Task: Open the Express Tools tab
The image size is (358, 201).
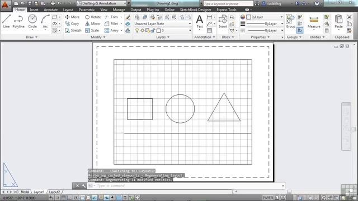Action: click(226, 10)
